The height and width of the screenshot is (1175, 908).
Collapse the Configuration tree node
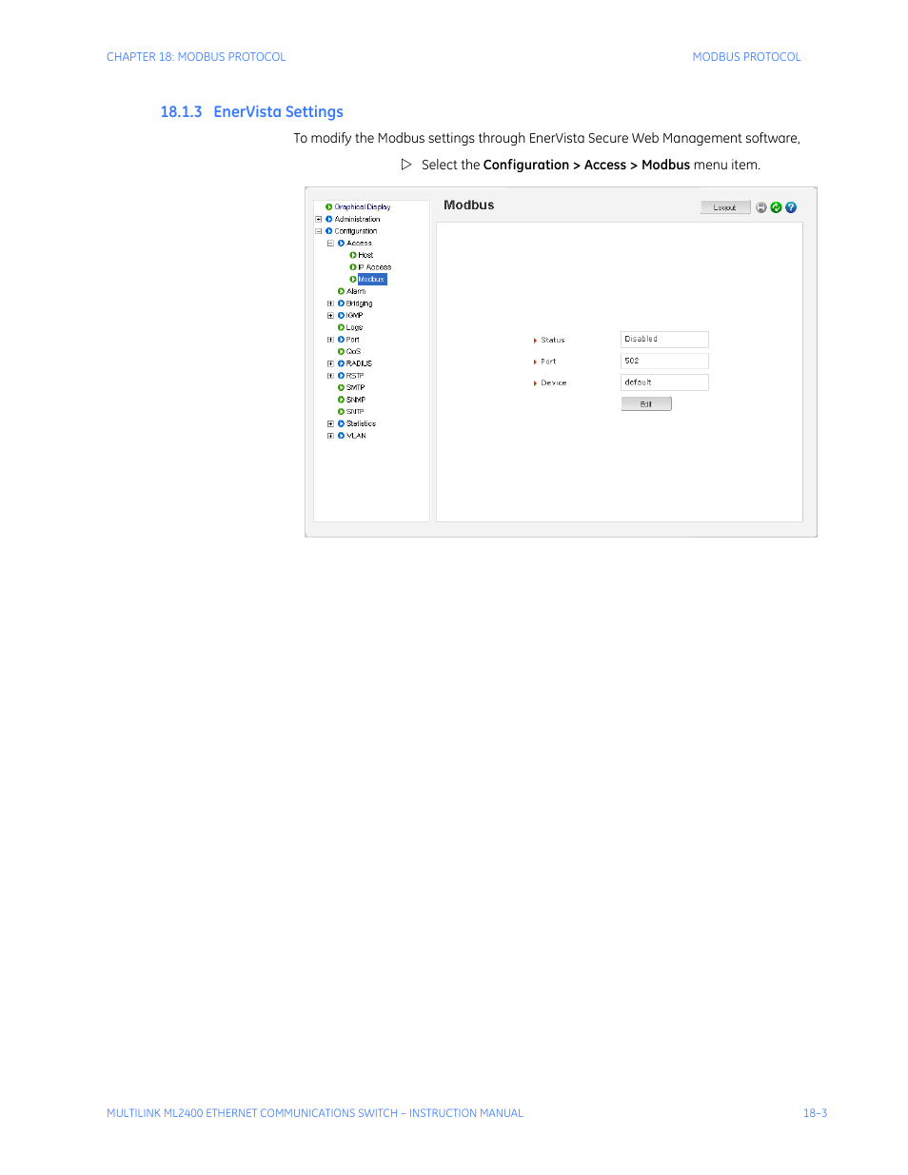tap(319, 231)
